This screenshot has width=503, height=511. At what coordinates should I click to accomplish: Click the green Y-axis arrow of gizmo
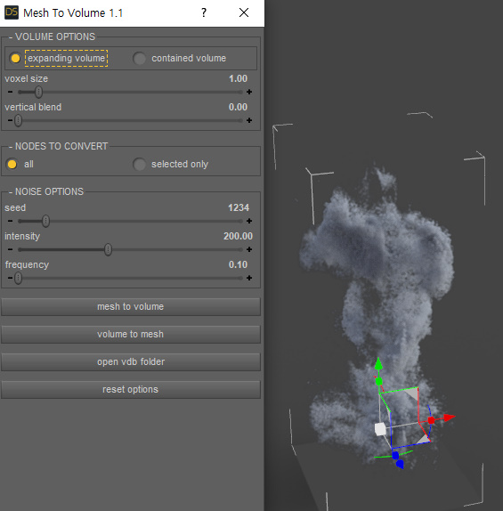pyautogui.click(x=378, y=363)
